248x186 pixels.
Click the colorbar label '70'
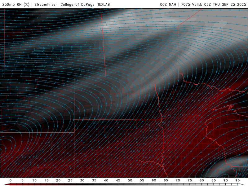(178, 180)
